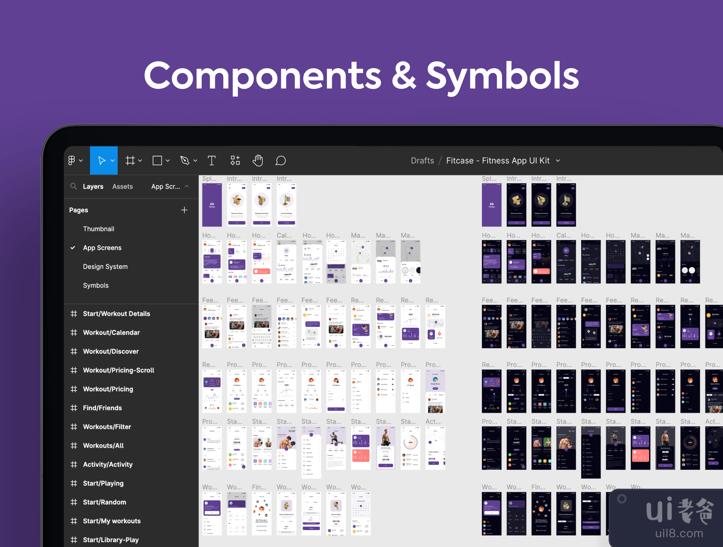The height and width of the screenshot is (547, 723).
Task: Select the Workout/Calendar frame layer
Action: [111, 333]
